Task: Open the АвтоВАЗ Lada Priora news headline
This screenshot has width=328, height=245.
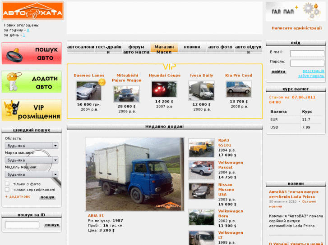Action: [x=294, y=194]
